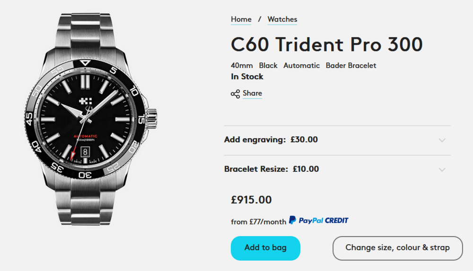
Task: Click the PayPal double-P logo icon
Action: pyautogui.click(x=293, y=220)
